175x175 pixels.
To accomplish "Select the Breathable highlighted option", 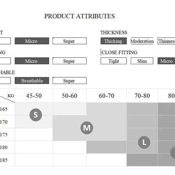I will (x=32, y=81).
